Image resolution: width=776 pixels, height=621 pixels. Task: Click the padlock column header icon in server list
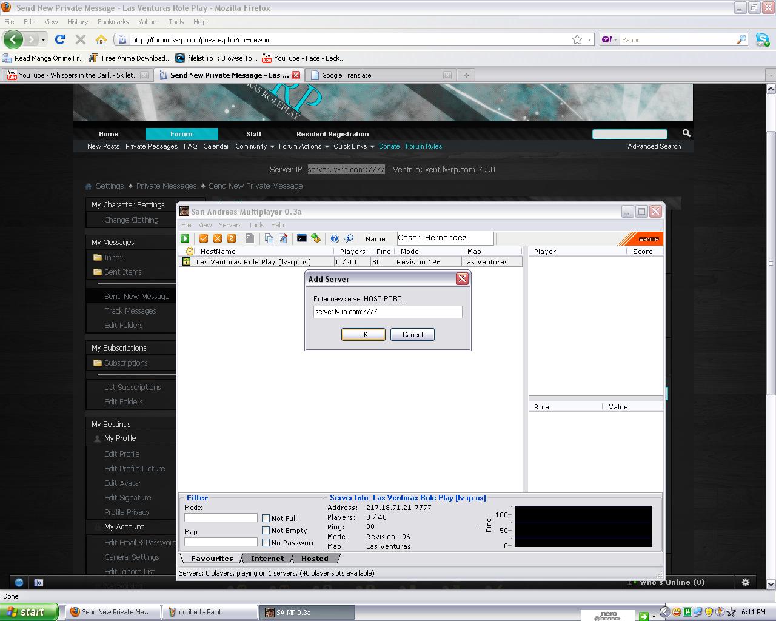pos(190,251)
